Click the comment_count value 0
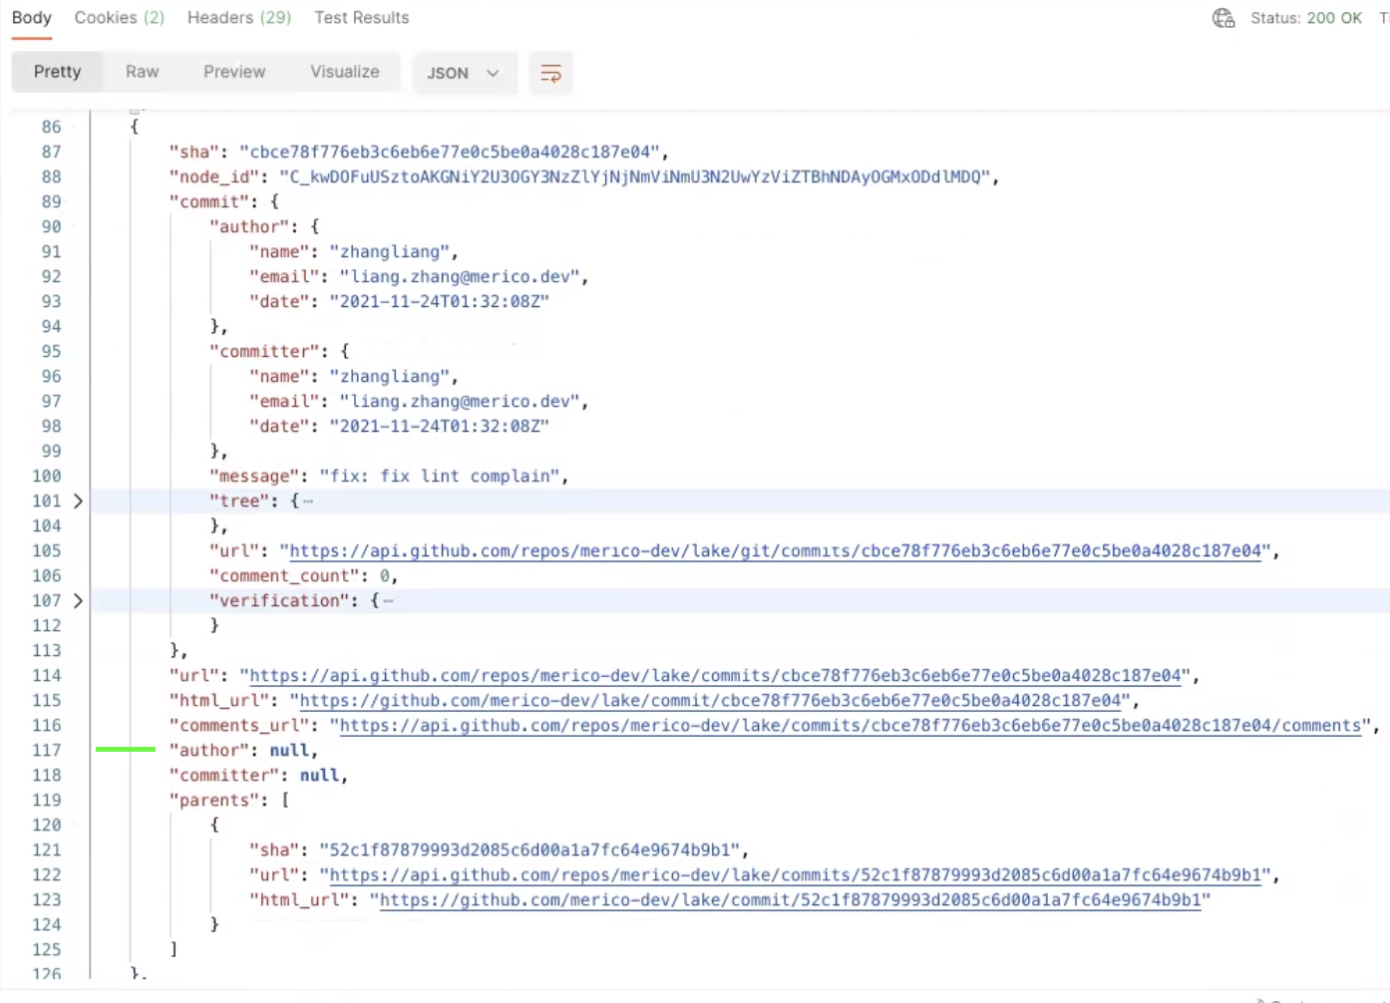This screenshot has width=1390, height=1003. click(x=384, y=575)
